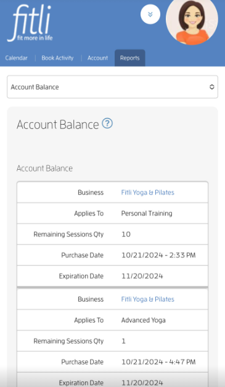Click purchase date 10/21/2024 - 4:47 PM
Screen dimensions: 225x387
tap(158, 362)
